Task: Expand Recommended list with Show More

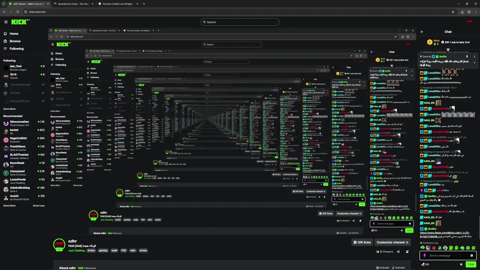Action: (x=9, y=205)
